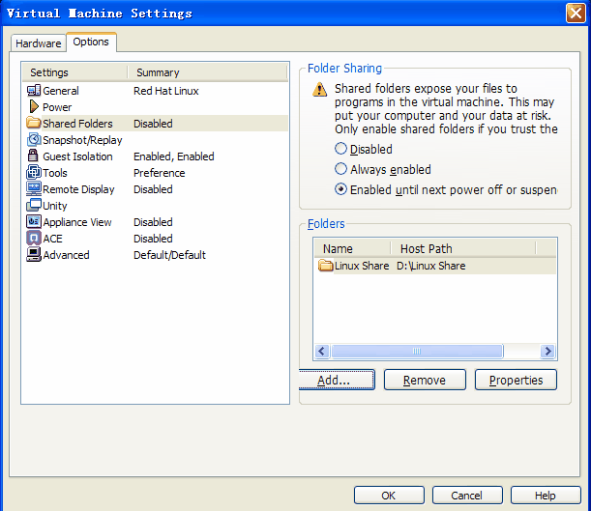Switch to the Hardware tab
Image resolution: width=591 pixels, height=511 pixels.
click(39, 43)
